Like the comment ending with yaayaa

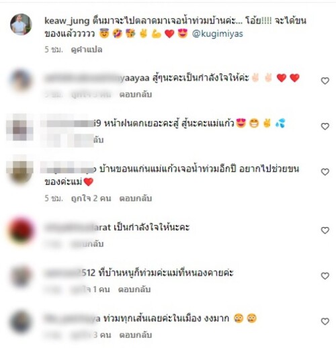point(325,81)
